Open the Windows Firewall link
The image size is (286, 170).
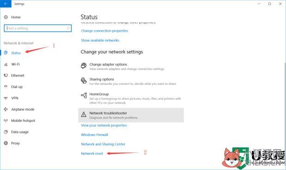coord(95,135)
